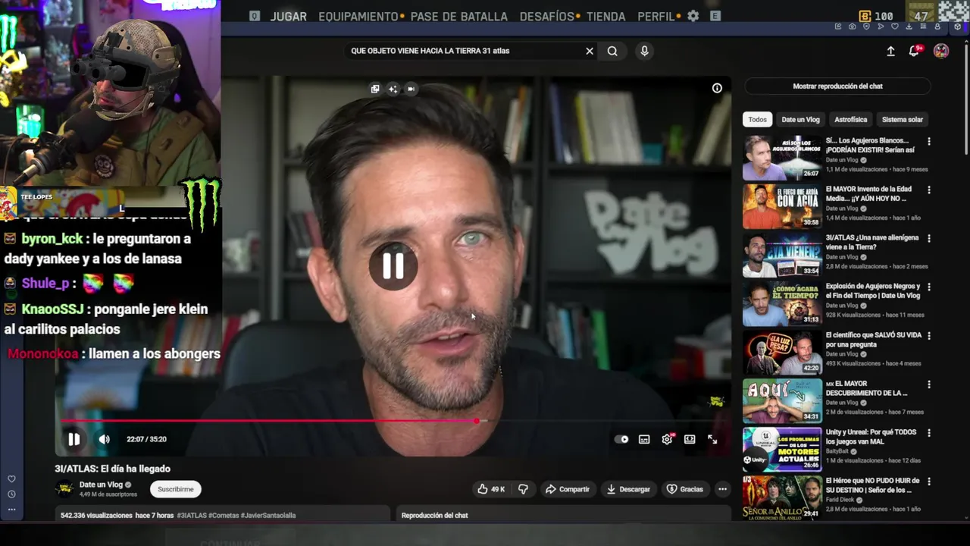Open options menu for Agujeros Blancos video

pos(929,142)
